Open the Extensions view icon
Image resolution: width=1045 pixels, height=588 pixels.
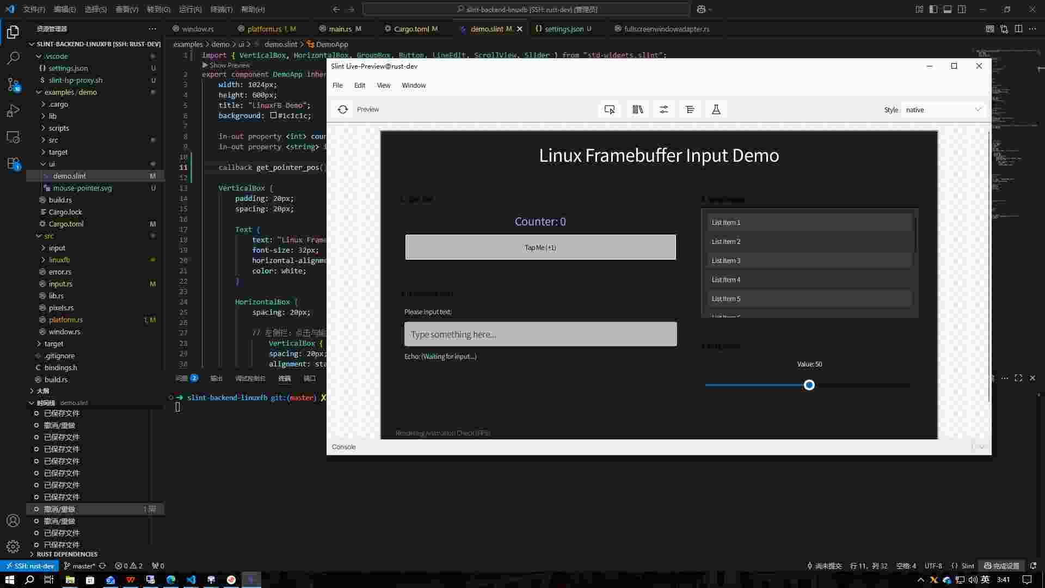pyautogui.click(x=13, y=163)
